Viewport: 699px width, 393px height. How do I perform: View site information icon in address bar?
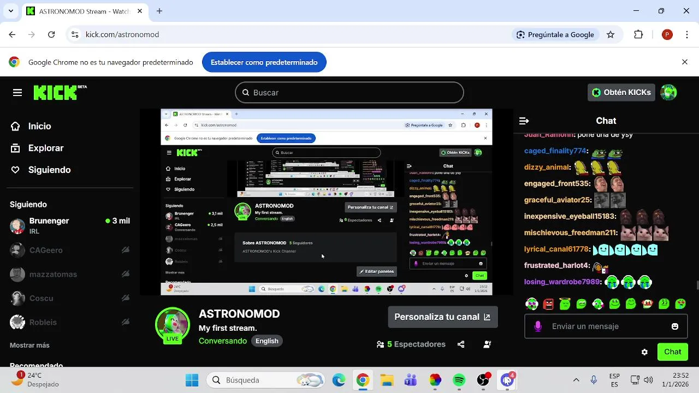click(x=75, y=34)
